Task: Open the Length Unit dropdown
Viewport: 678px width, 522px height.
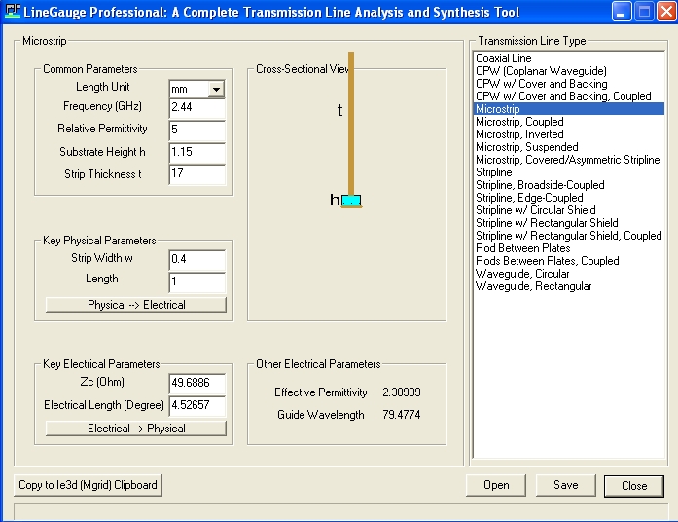Action: 216,90
